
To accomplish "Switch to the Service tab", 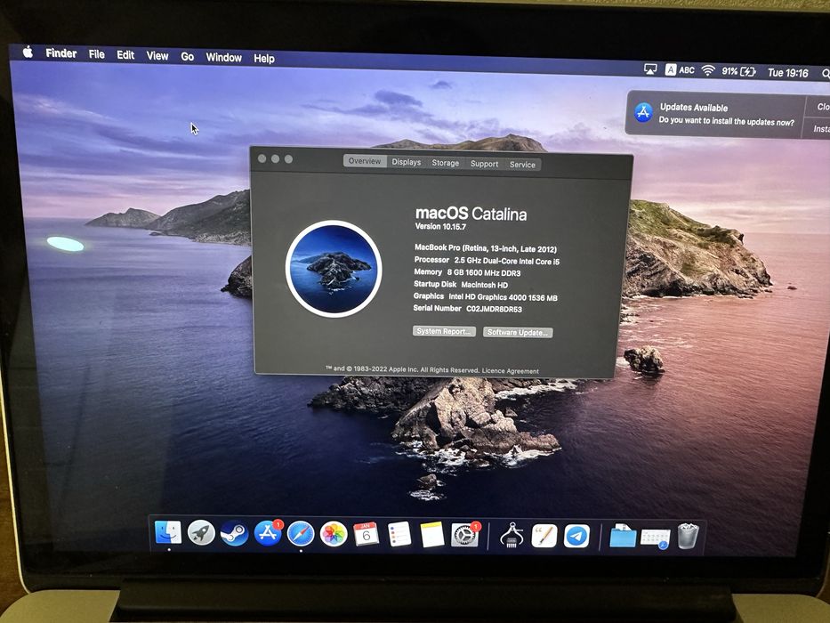I will 522,165.
